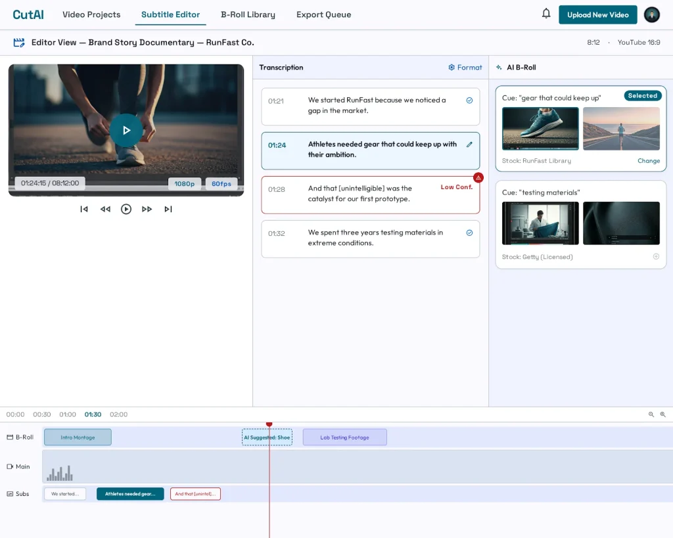
Task: Open the notifications bell
Action: pos(546,14)
